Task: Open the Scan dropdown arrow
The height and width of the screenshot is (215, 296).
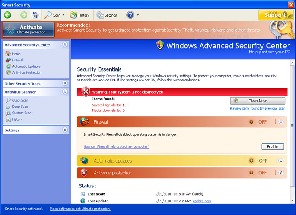Action: (x=63, y=15)
